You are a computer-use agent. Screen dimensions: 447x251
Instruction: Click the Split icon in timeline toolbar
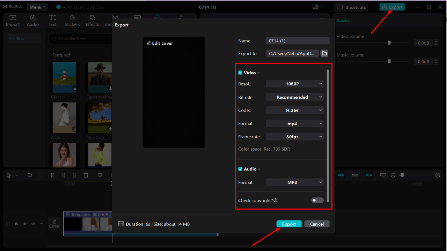[x=52, y=175]
